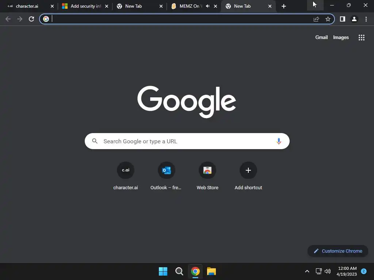Toggle the Chrome side panel
Image resolution: width=374 pixels, height=280 pixels.
(x=343, y=19)
